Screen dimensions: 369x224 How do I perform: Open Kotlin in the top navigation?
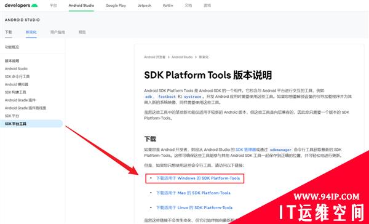[x=168, y=5]
